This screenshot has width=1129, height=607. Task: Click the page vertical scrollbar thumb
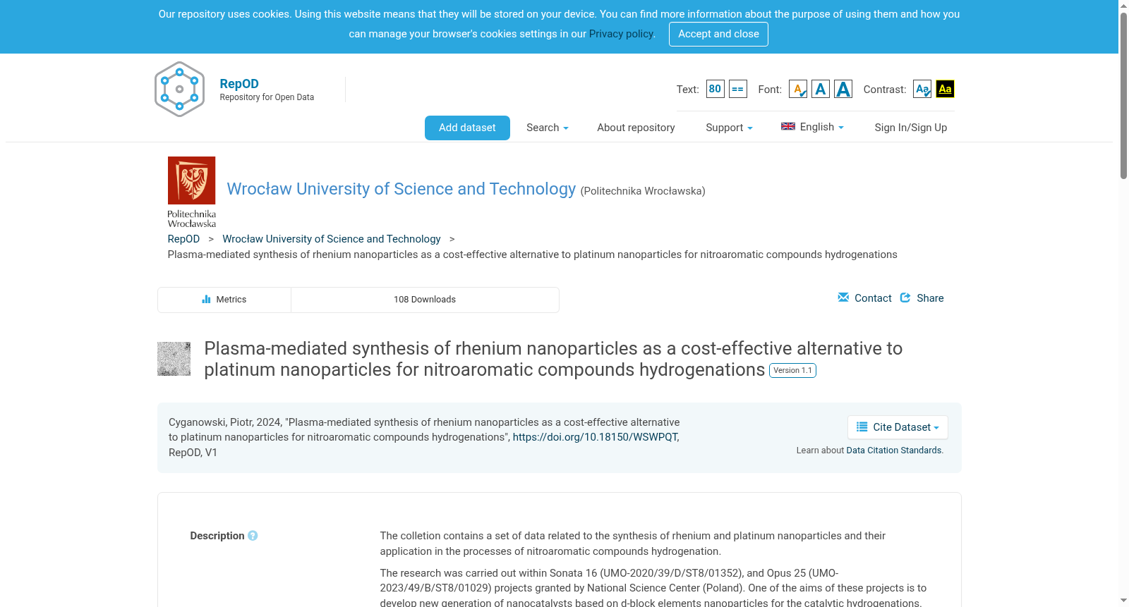click(1123, 95)
